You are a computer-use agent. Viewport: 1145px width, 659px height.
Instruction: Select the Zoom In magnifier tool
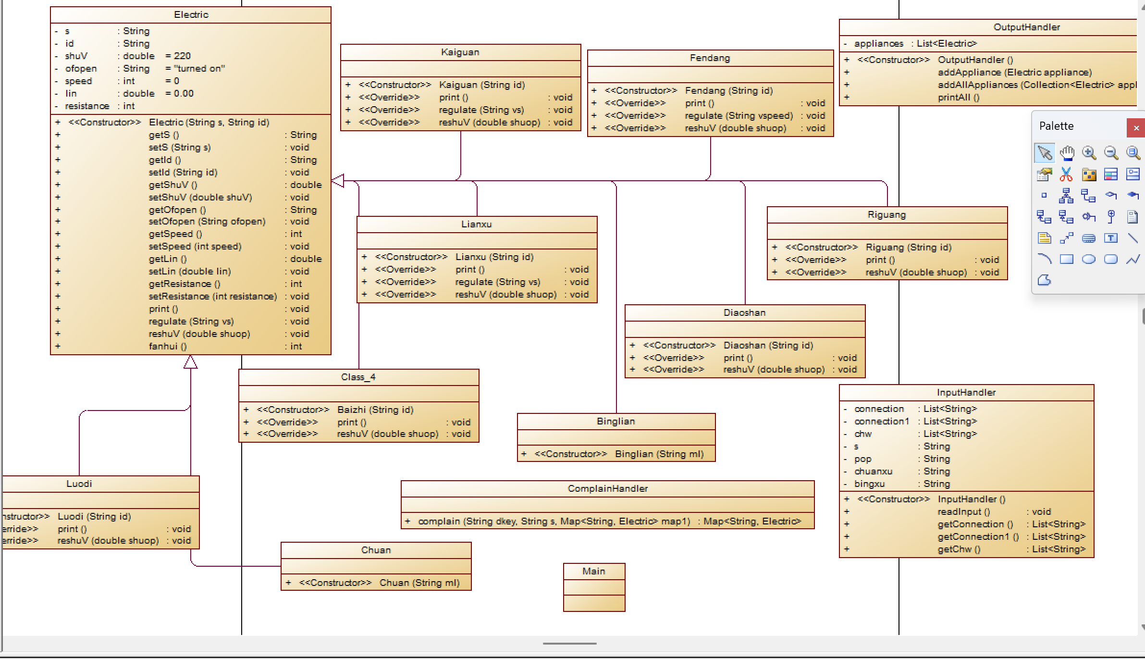click(1089, 153)
